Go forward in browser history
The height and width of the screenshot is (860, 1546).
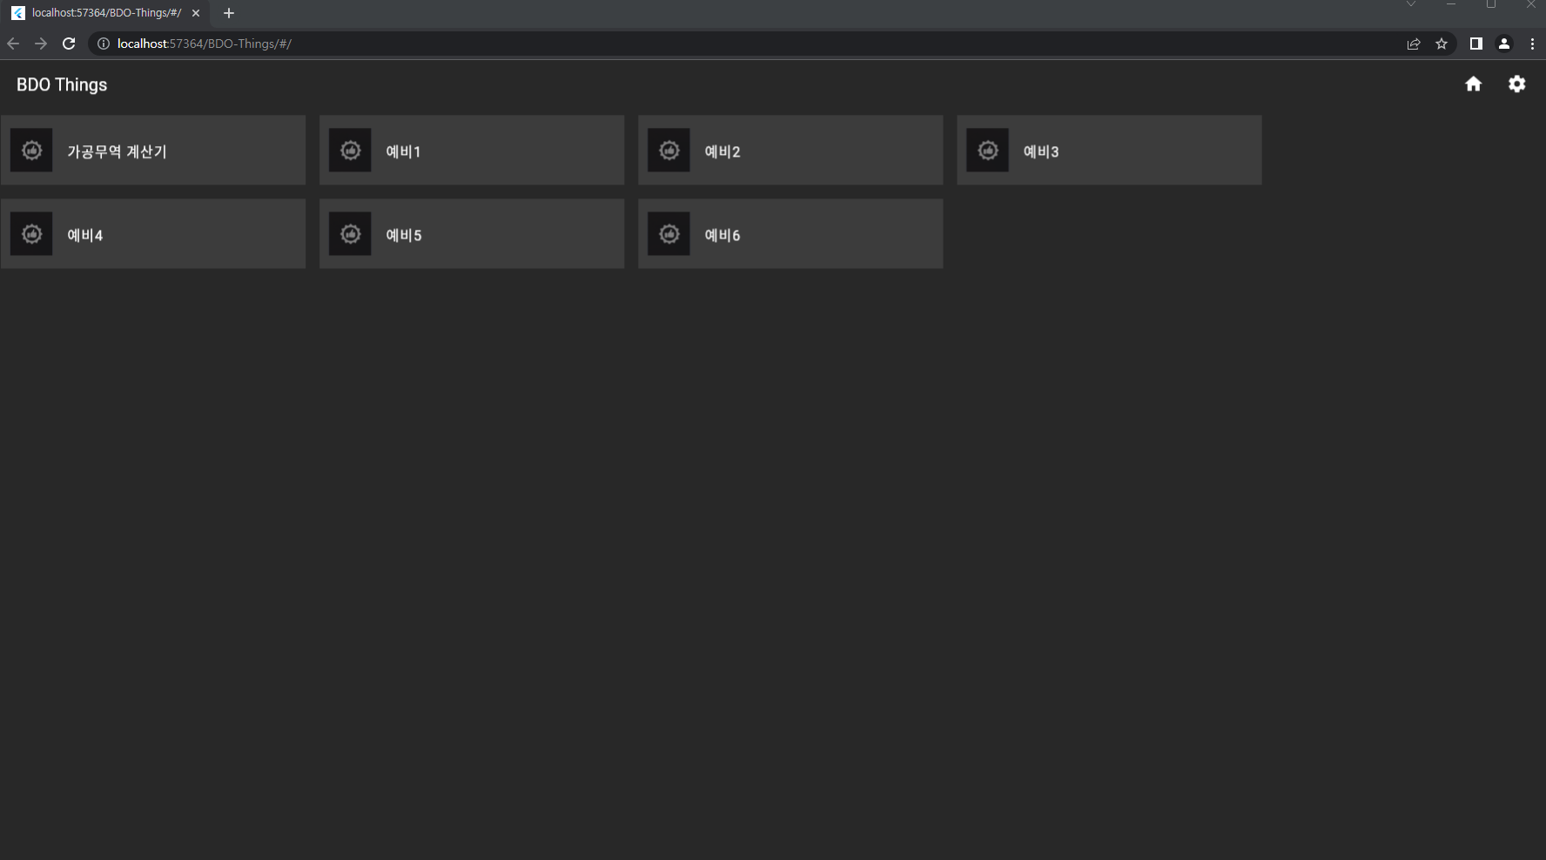(x=41, y=44)
